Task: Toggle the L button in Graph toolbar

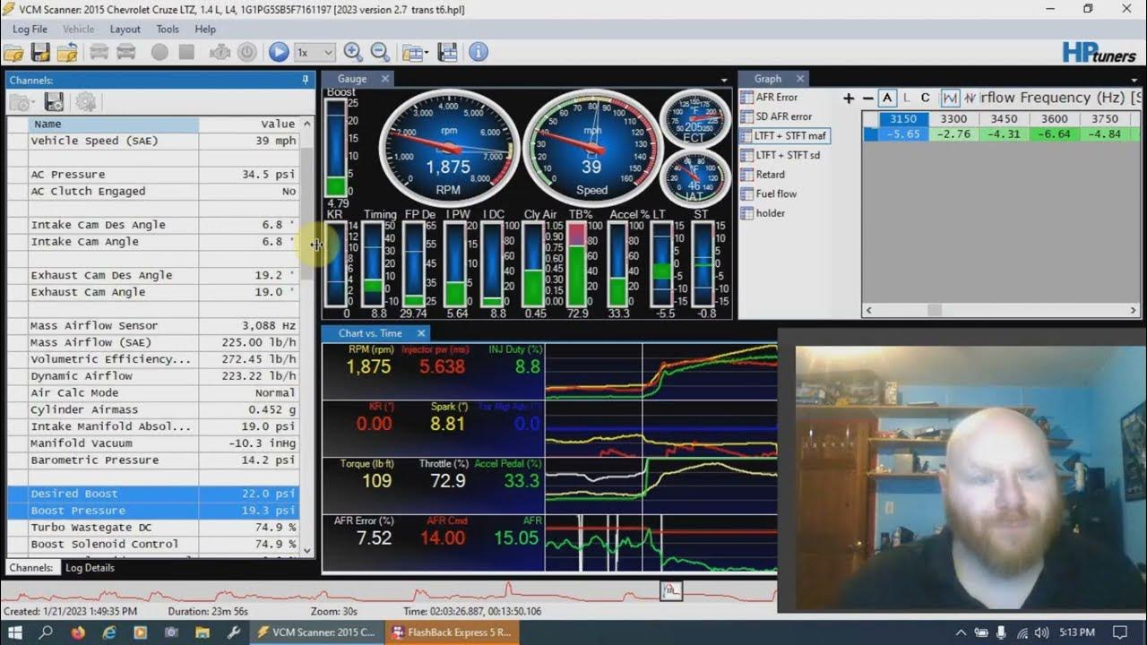Action: 906,98
